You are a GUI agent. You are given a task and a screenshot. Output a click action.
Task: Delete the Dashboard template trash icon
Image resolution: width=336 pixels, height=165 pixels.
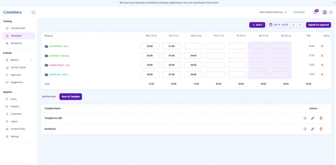click(x=321, y=129)
